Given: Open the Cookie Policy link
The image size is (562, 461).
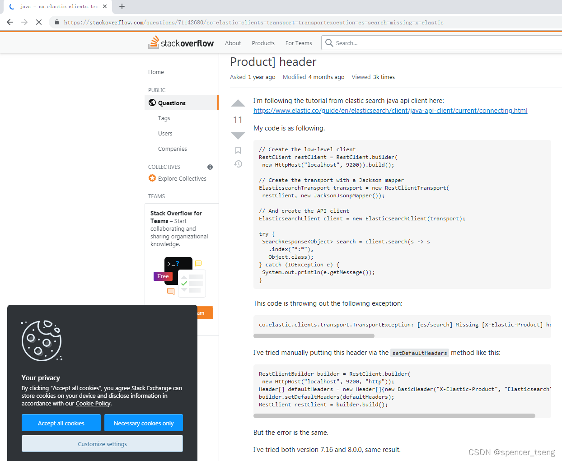Looking at the screenshot, I should tap(93, 403).
